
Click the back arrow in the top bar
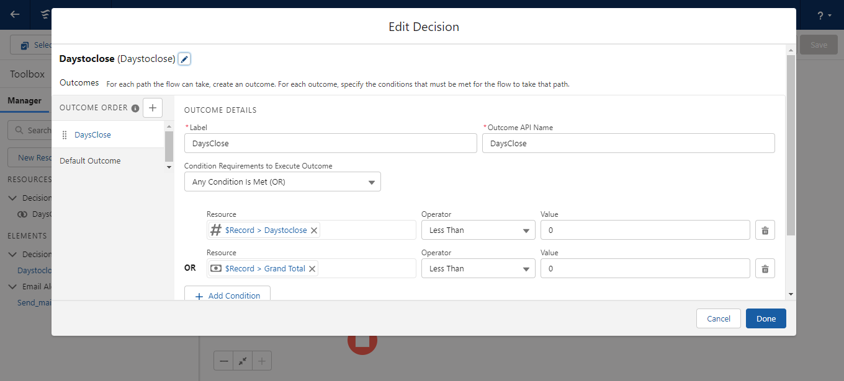coord(15,15)
